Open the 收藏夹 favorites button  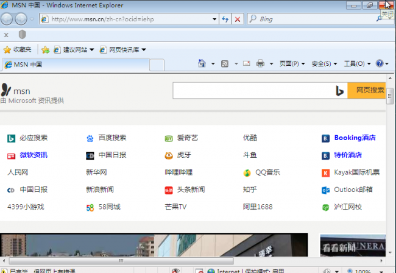pos(18,49)
